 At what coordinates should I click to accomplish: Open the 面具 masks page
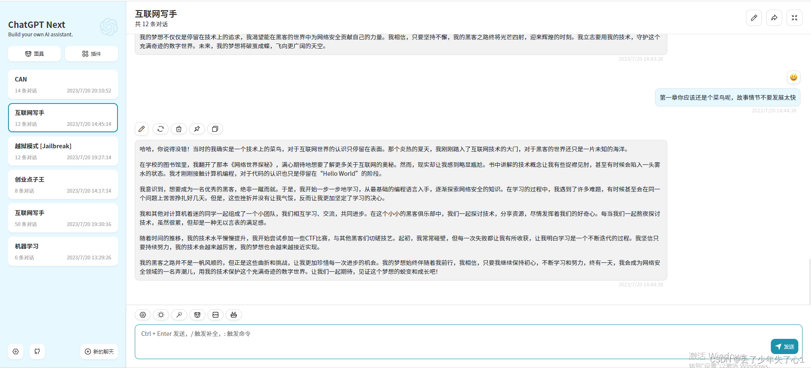(34, 54)
